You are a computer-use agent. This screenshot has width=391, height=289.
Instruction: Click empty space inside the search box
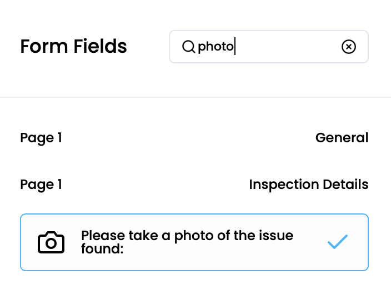click(289, 47)
